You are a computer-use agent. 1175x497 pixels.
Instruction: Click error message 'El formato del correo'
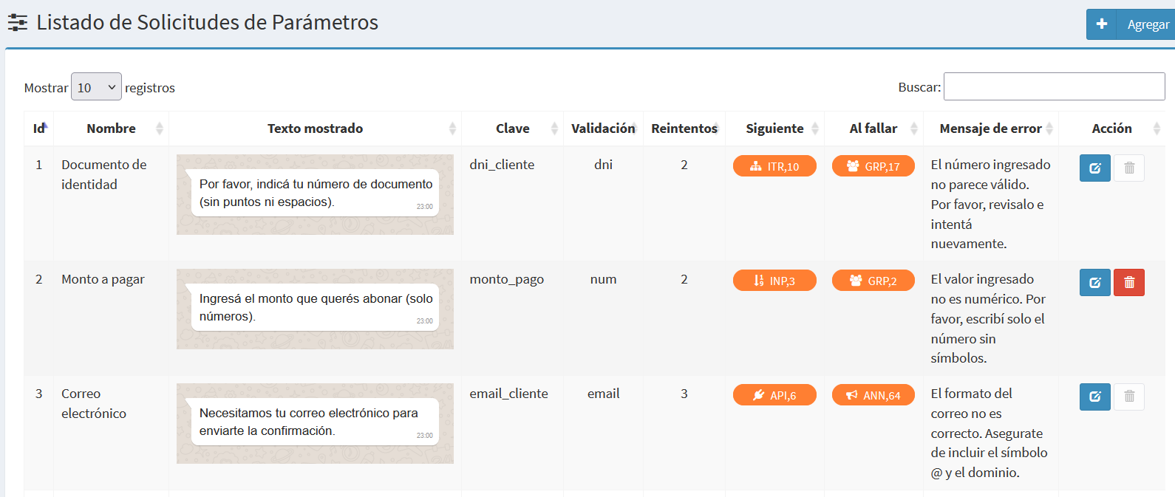[989, 433]
